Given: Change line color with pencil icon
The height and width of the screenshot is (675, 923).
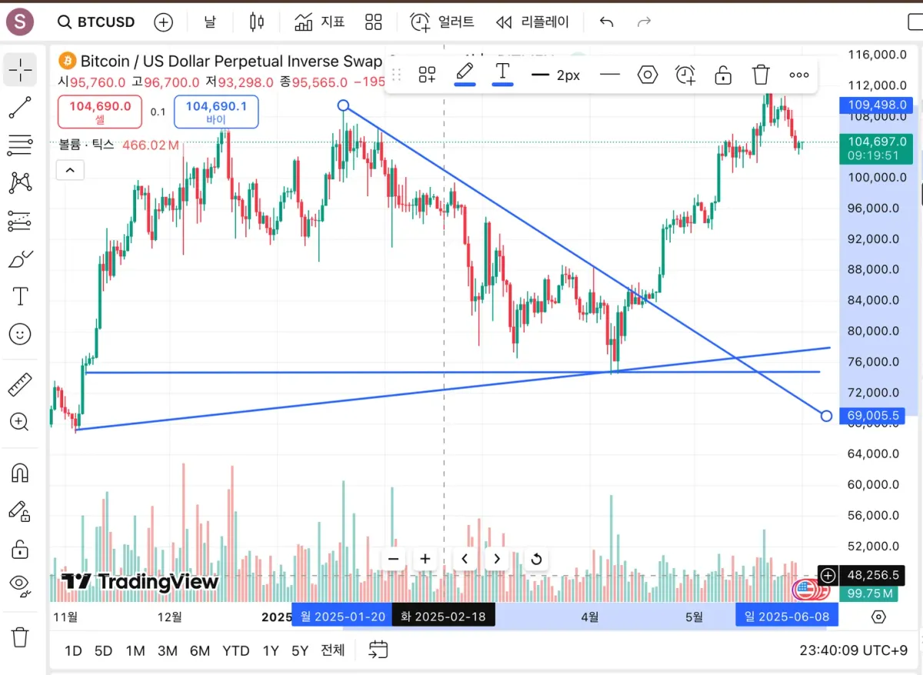Looking at the screenshot, I should (x=465, y=75).
